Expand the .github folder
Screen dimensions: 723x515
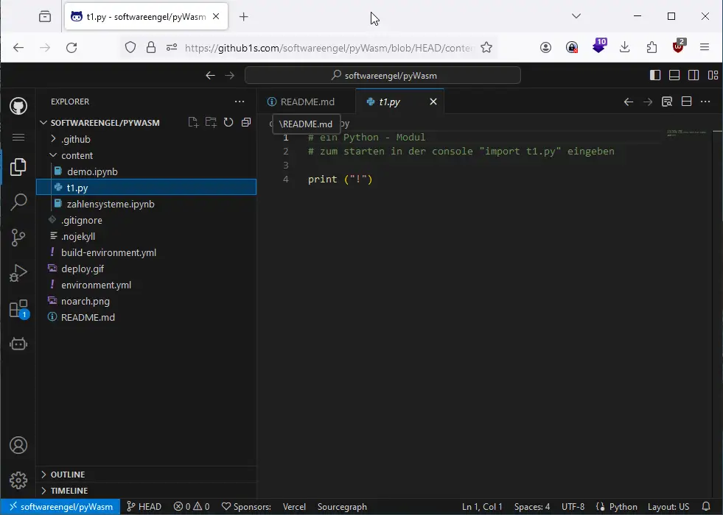click(75, 139)
